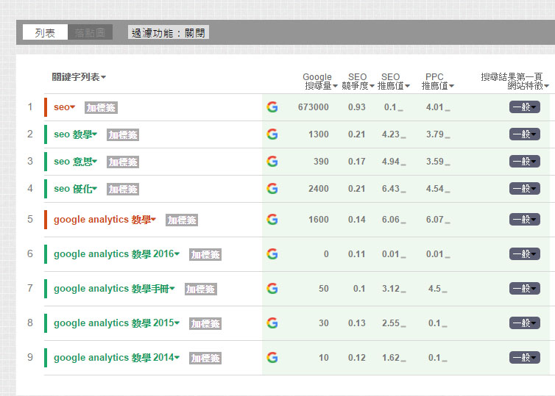Click Google icon in google analytics 教學 row
555x396 pixels.
tap(272, 220)
